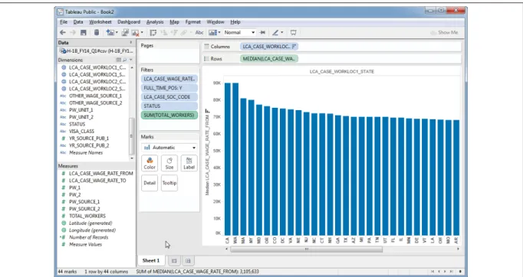
Task: Select the Latitude (generated) measure
Action: 90,223
